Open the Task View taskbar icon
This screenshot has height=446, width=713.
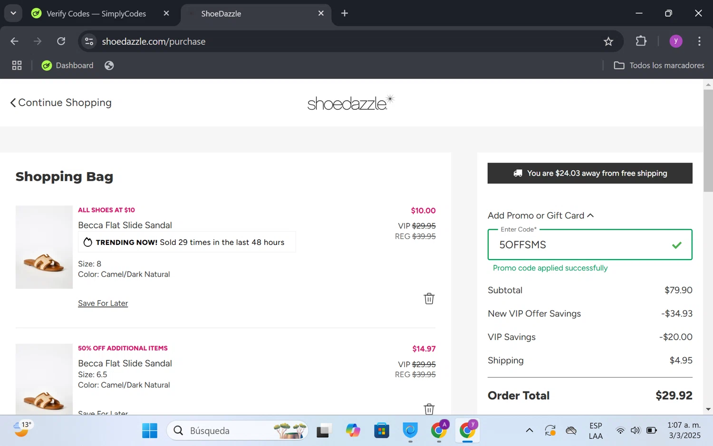pyautogui.click(x=323, y=431)
